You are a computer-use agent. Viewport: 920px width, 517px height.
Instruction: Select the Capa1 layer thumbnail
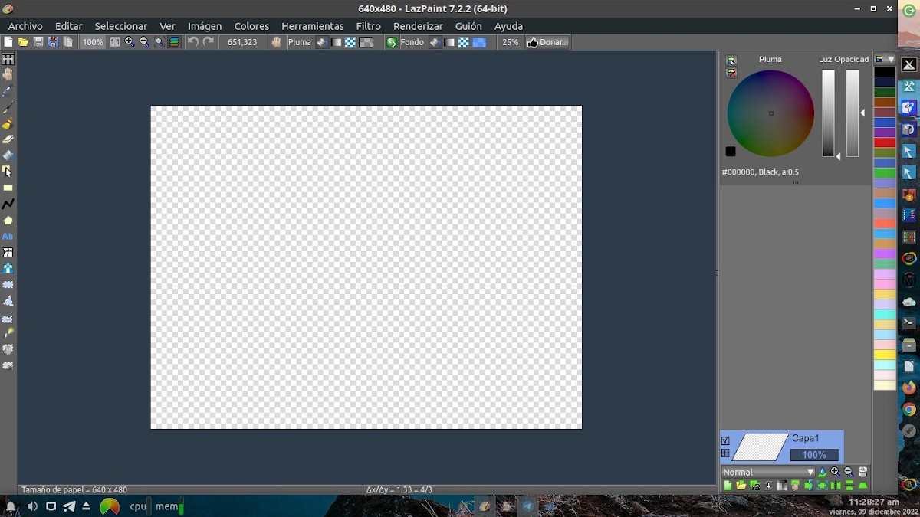click(761, 447)
